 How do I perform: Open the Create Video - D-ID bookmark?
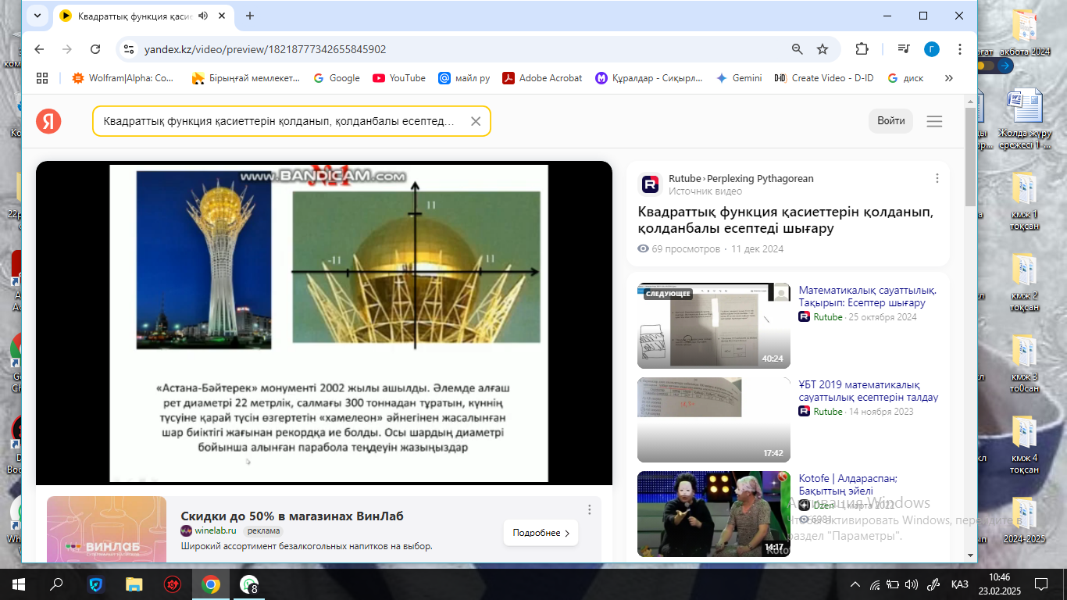[x=824, y=78]
